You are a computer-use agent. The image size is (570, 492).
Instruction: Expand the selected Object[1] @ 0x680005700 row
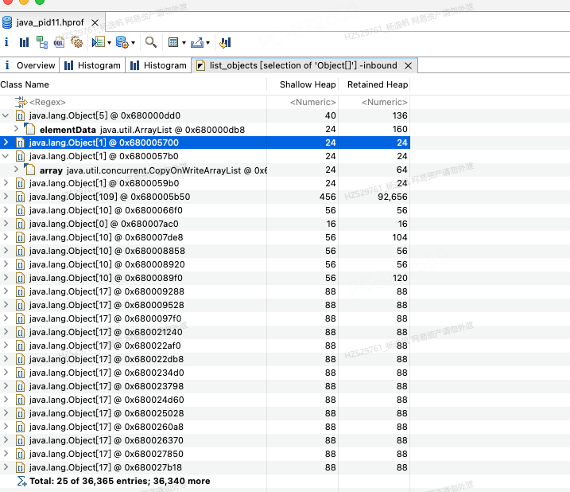coord(6,143)
